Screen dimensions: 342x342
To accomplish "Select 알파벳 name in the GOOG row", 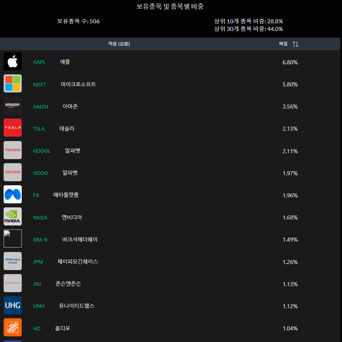I will pyautogui.click(x=70, y=173).
